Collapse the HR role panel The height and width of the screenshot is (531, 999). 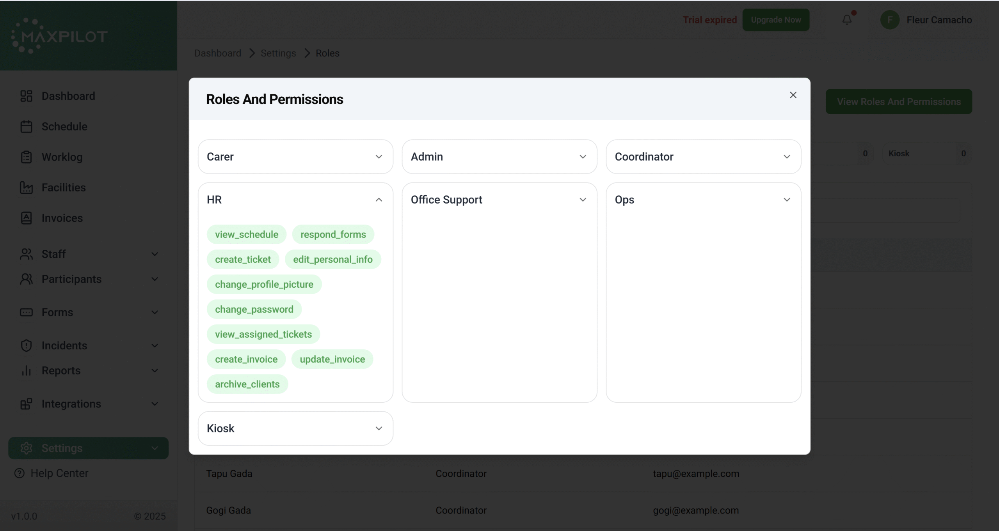pyautogui.click(x=379, y=200)
